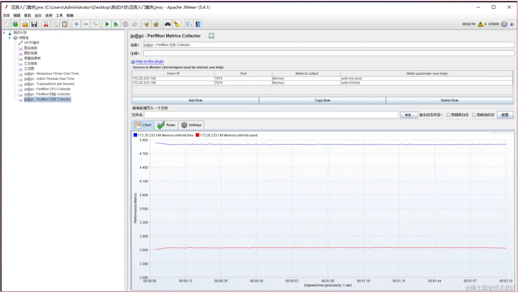This screenshot has height=293, width=518.
Task: Click the 配置 configure button
Action: 505,115
